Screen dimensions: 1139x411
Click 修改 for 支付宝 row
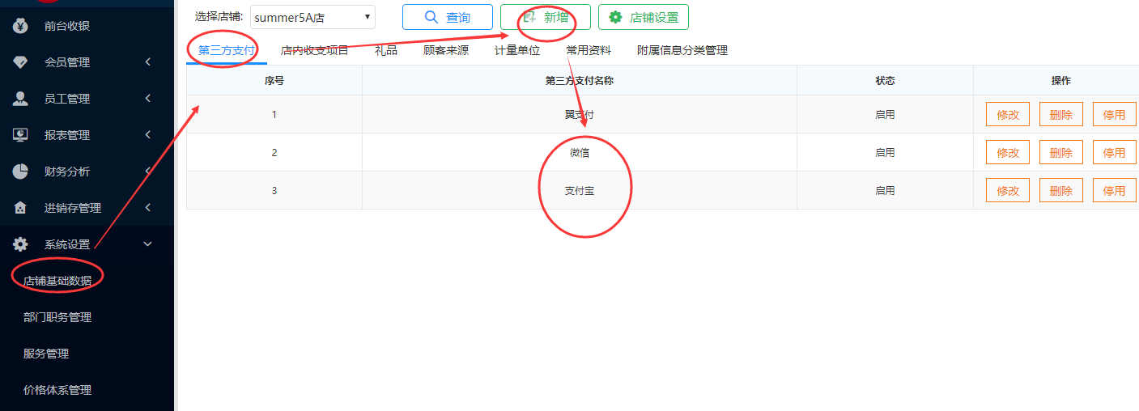1008,190
